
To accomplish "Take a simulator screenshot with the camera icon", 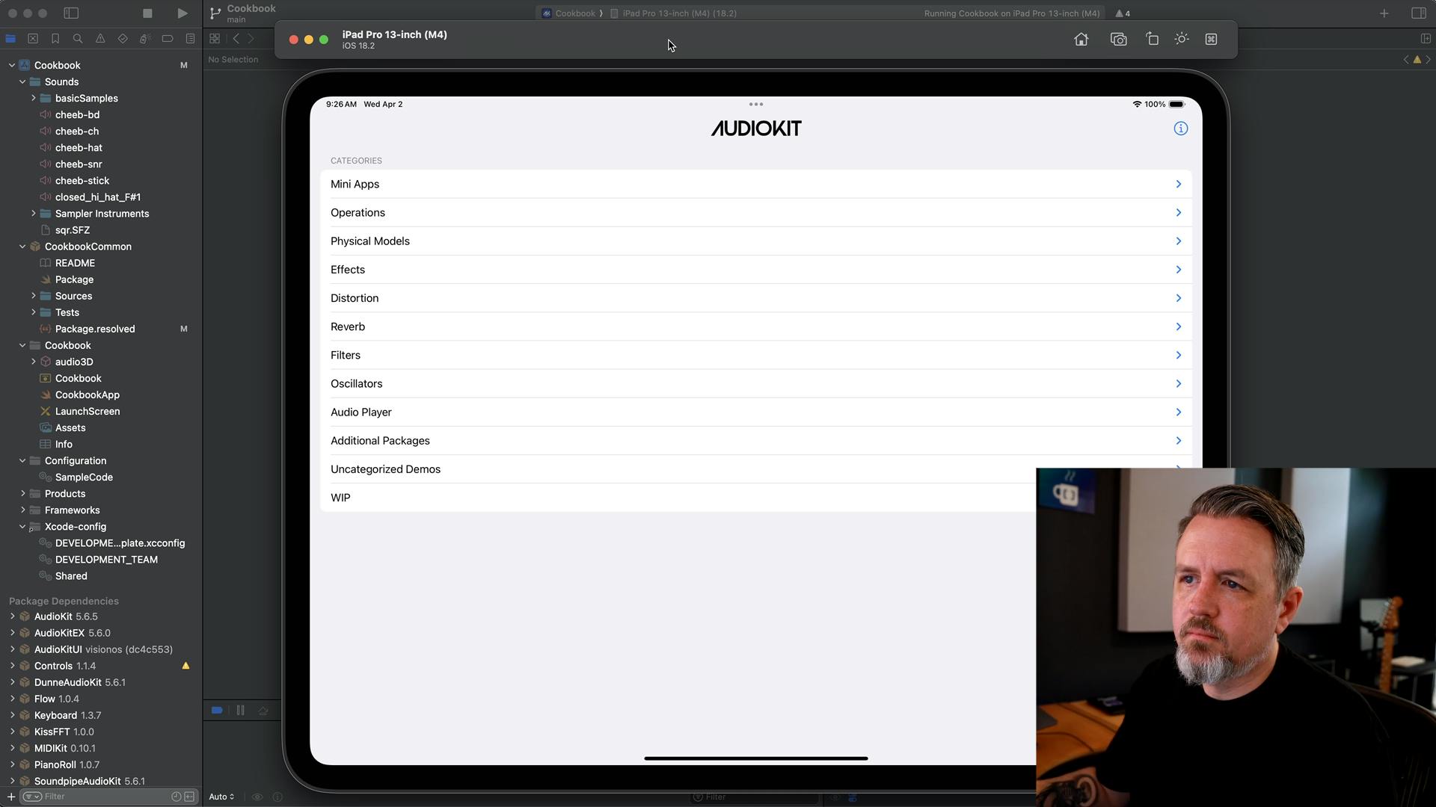I will [x=1118, y=40].
